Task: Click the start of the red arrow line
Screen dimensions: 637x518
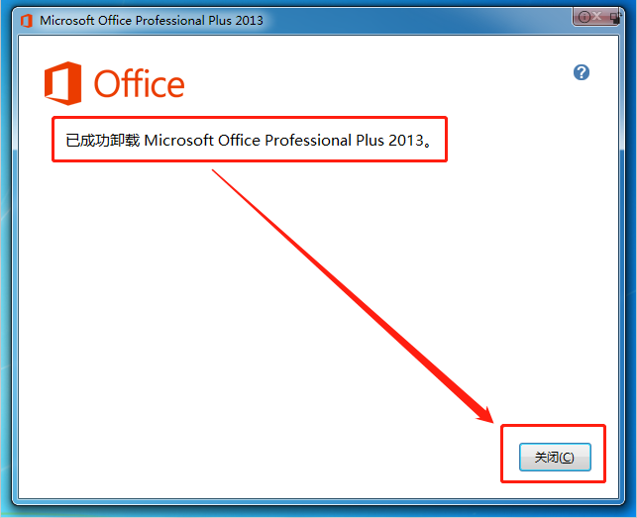Action: pos(214,171)
